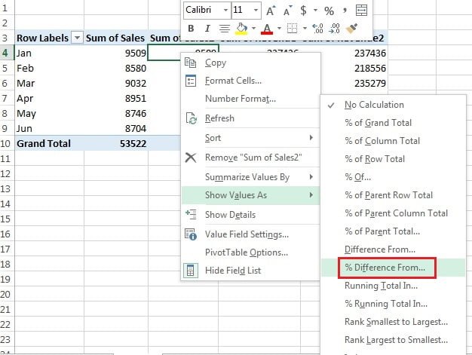This screenshot has height=355, width=472.
Task: Click the Remove X icon
Action: [x=191, y=158]
